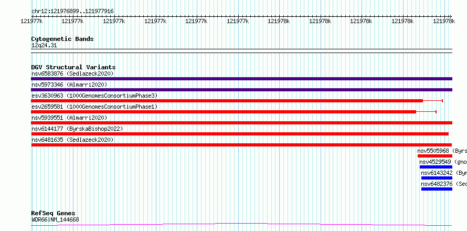Click the magenta WDR66 gene line
Image resolution: width=467 pixels, height=231 pixels.
click(x=241, y=225)
